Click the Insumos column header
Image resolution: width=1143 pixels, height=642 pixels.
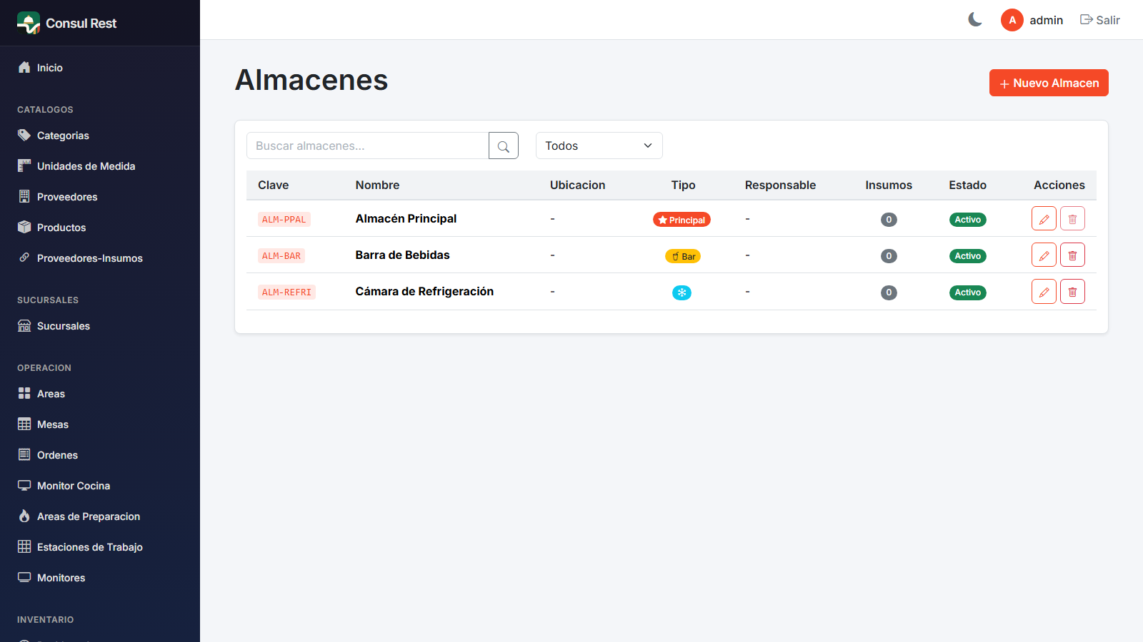(889, 185)
